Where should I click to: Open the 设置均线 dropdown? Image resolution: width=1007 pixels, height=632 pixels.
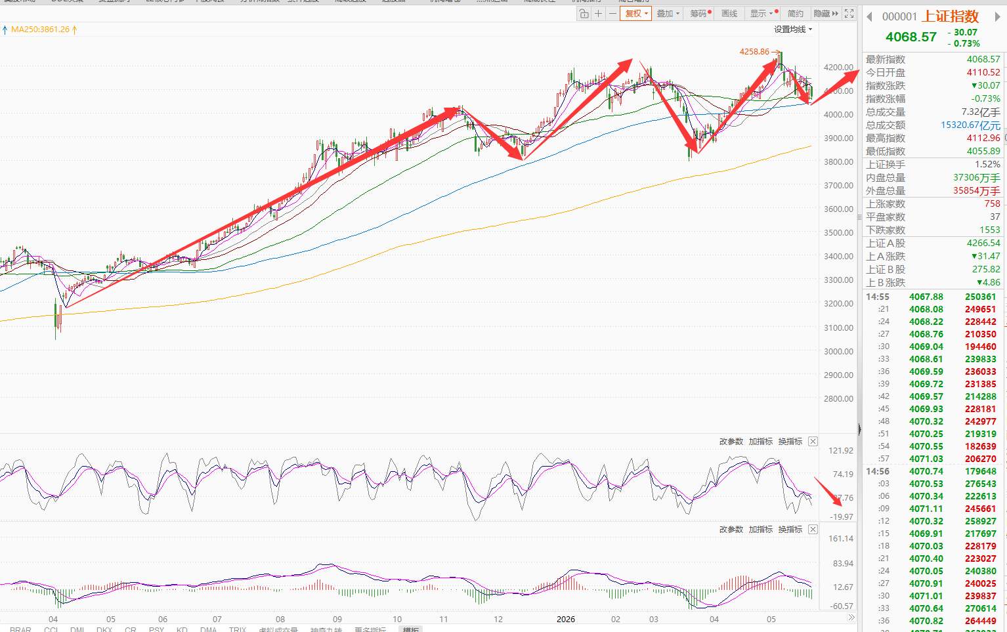[x=793, y=30]
